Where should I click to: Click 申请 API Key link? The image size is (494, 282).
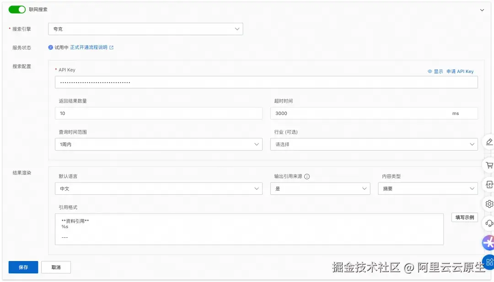click(x=460, y=71)
